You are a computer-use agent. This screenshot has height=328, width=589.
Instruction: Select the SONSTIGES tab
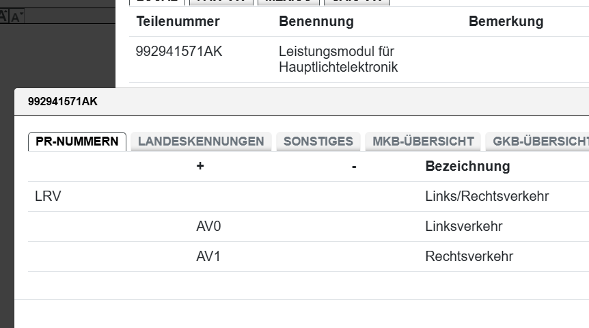tap(318, 141)
